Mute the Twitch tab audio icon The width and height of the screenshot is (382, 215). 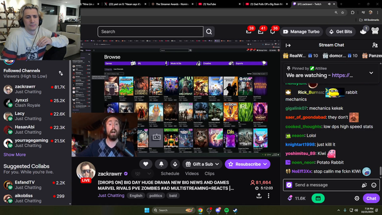click(329, 4)
